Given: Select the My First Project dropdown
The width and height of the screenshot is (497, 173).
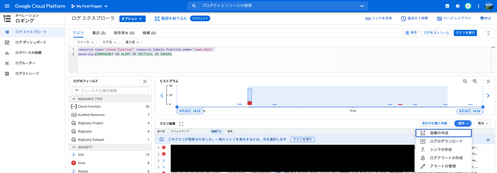Looking at the screenshot, I should click(89, 6).
